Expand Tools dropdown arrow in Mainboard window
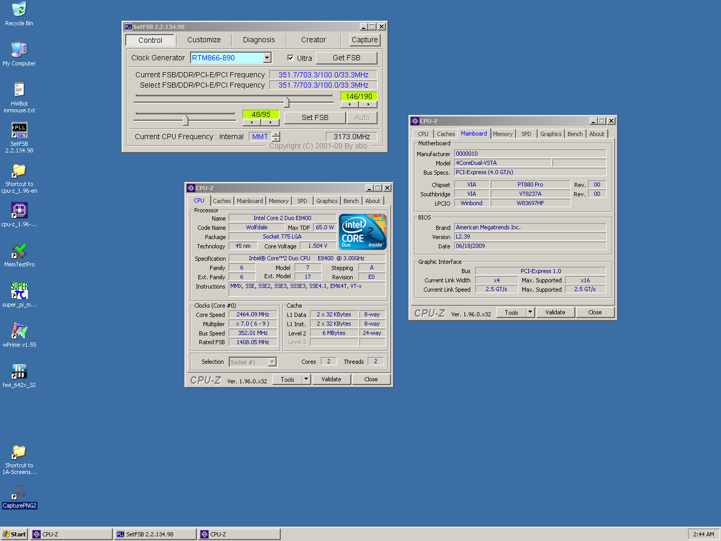 (530, 312)
